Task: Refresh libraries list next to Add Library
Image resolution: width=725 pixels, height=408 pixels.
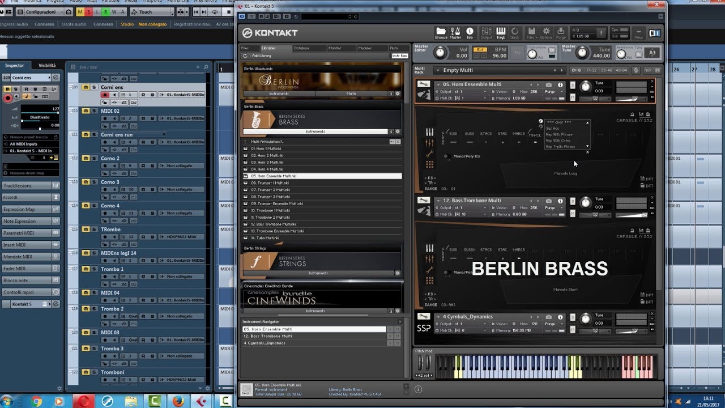Action: click(x=245, y=56)
